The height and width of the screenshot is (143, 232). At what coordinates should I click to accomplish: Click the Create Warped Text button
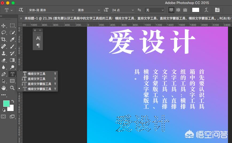206,10
